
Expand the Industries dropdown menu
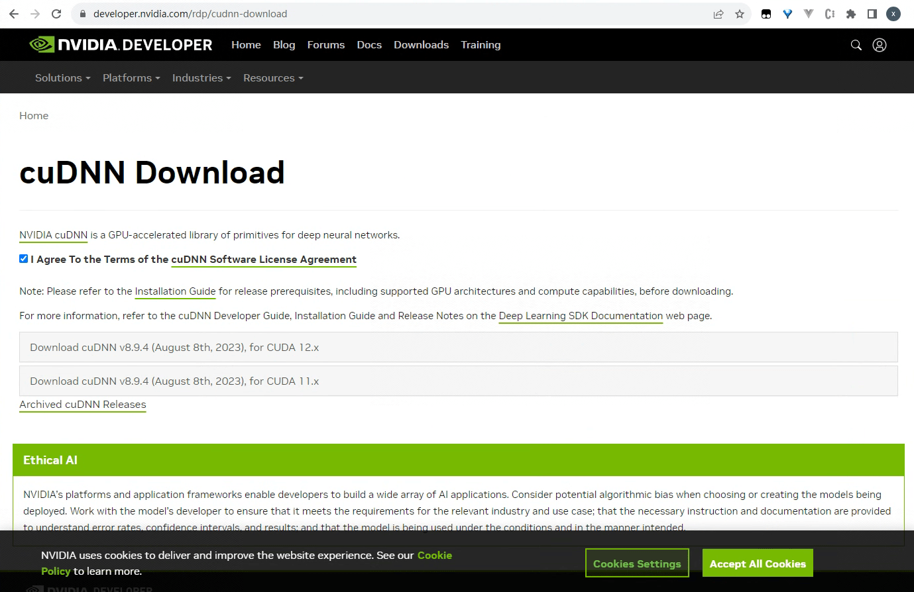click(x=201, y=77)
